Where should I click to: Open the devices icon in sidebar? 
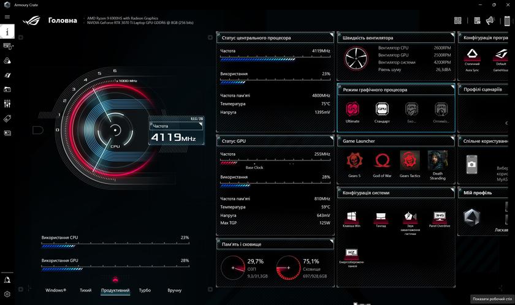(7, 45)
